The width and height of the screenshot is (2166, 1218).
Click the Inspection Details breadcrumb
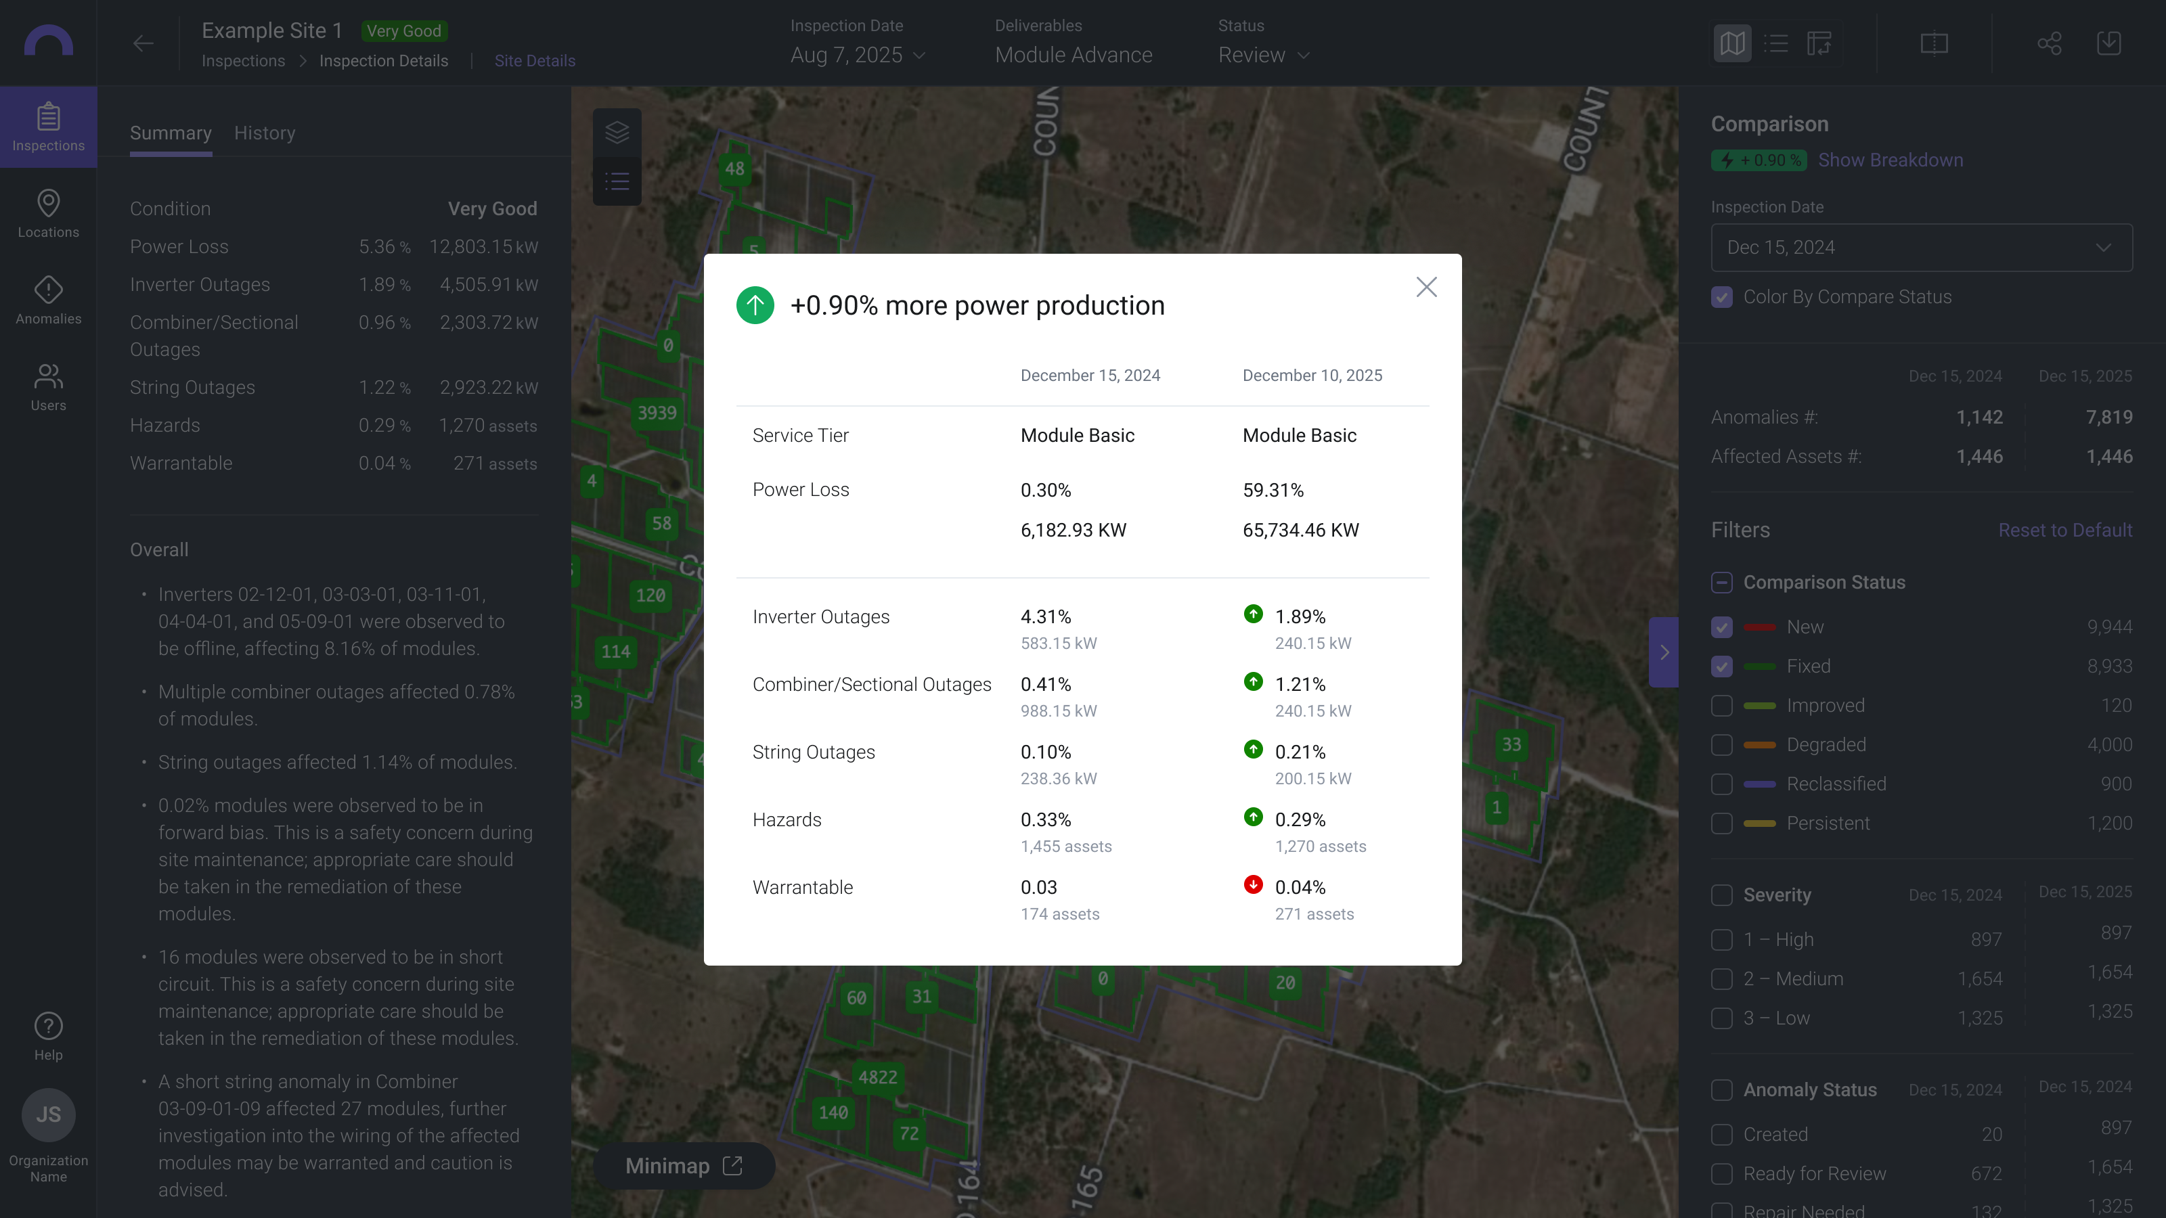(383, 60)
